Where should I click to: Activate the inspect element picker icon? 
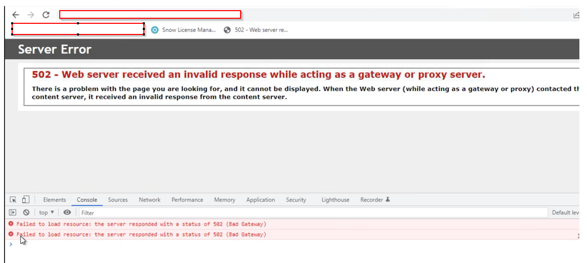pyautogui.click(x=13, y=200)
